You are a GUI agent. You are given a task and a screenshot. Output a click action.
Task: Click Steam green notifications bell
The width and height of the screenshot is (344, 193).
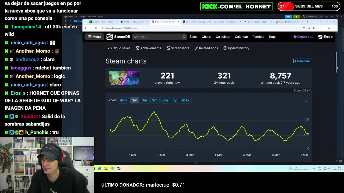coord(296,17)
